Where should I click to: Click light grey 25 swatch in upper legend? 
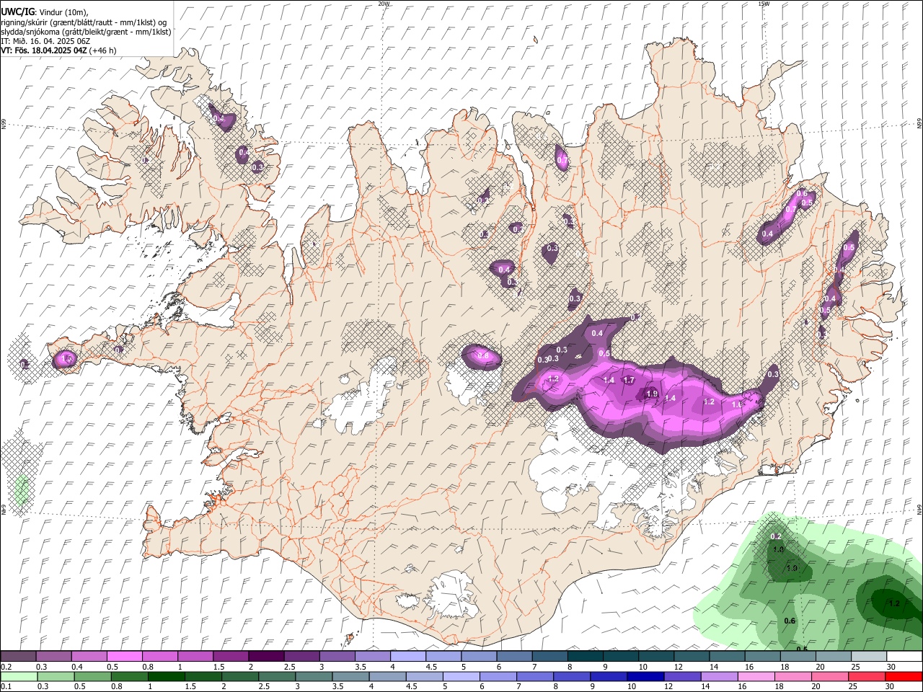[869, 657]
